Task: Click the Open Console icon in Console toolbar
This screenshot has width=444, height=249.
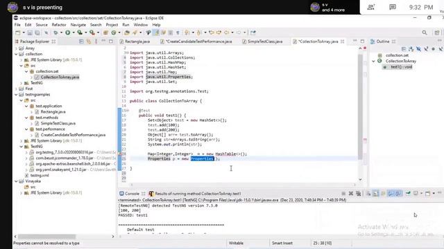Action: [427, 194]
